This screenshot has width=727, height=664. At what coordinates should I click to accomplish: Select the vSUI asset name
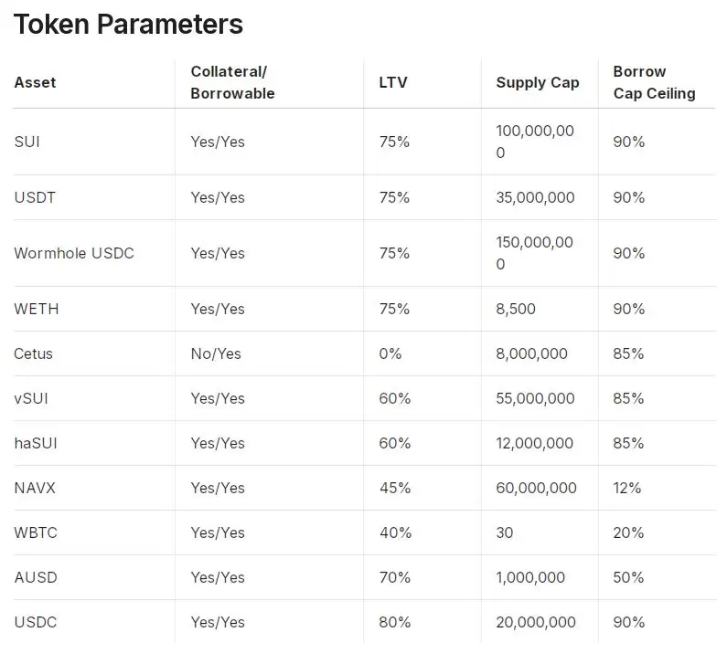tap(33, 398)
